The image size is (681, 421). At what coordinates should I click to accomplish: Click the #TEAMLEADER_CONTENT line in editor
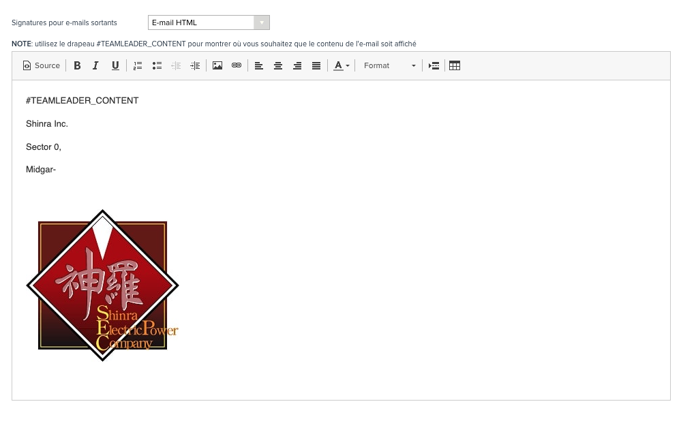click(82, 101)
